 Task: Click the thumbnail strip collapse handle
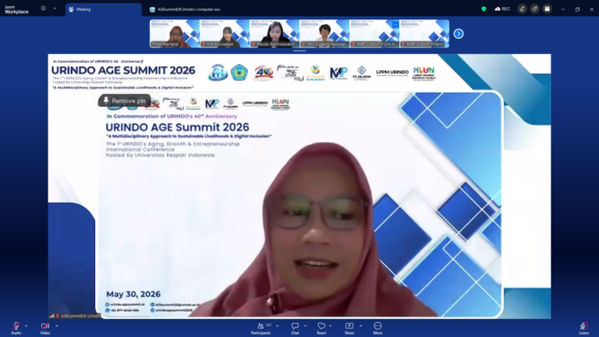coord(299,51)
